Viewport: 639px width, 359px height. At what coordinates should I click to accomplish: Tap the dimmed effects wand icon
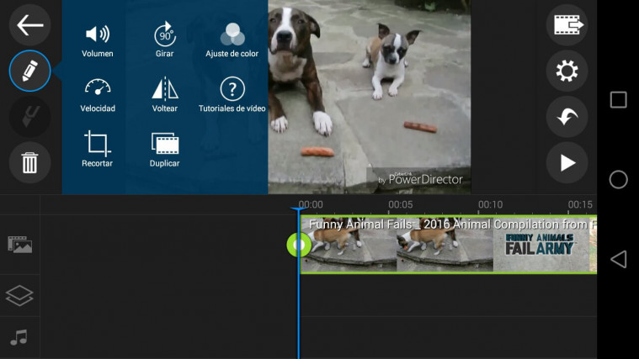click(x=29, y=117)
